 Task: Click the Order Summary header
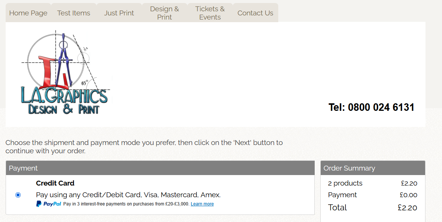coord(349,168)
